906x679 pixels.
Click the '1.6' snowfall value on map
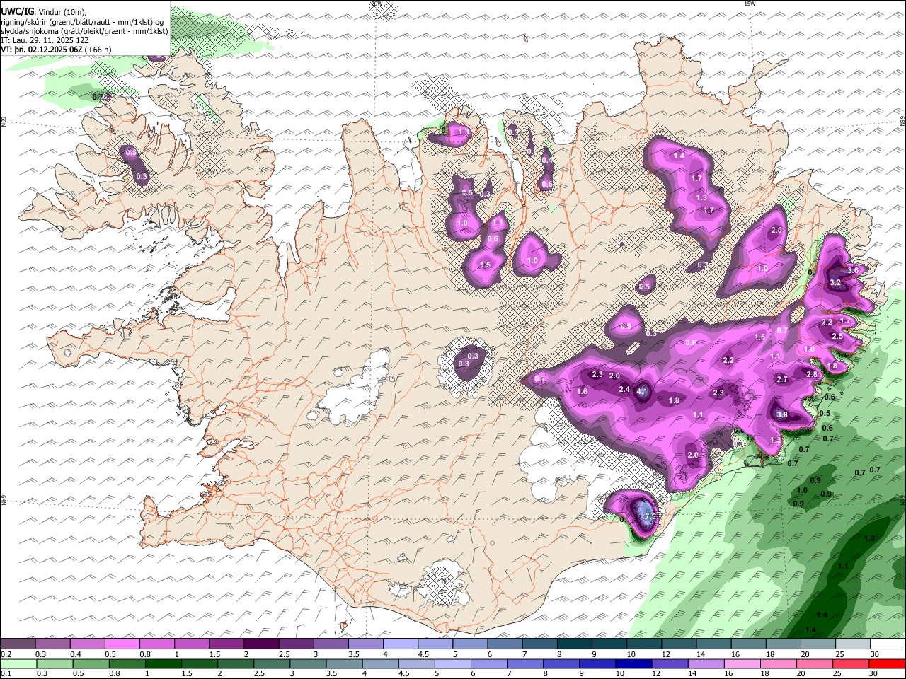click(583, 391)
